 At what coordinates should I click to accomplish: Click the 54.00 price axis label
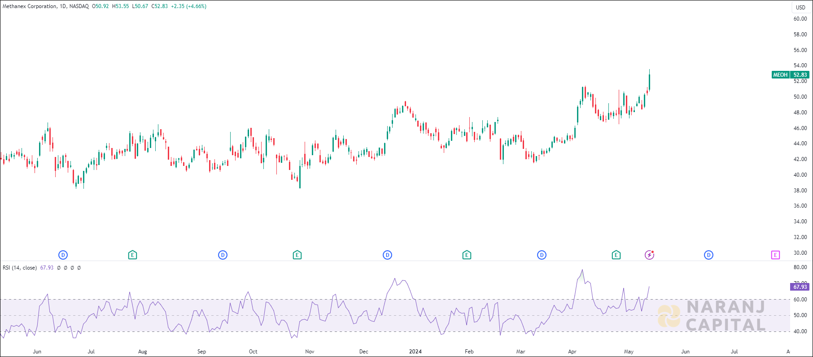pyautogui.click(x=800, y=65)
